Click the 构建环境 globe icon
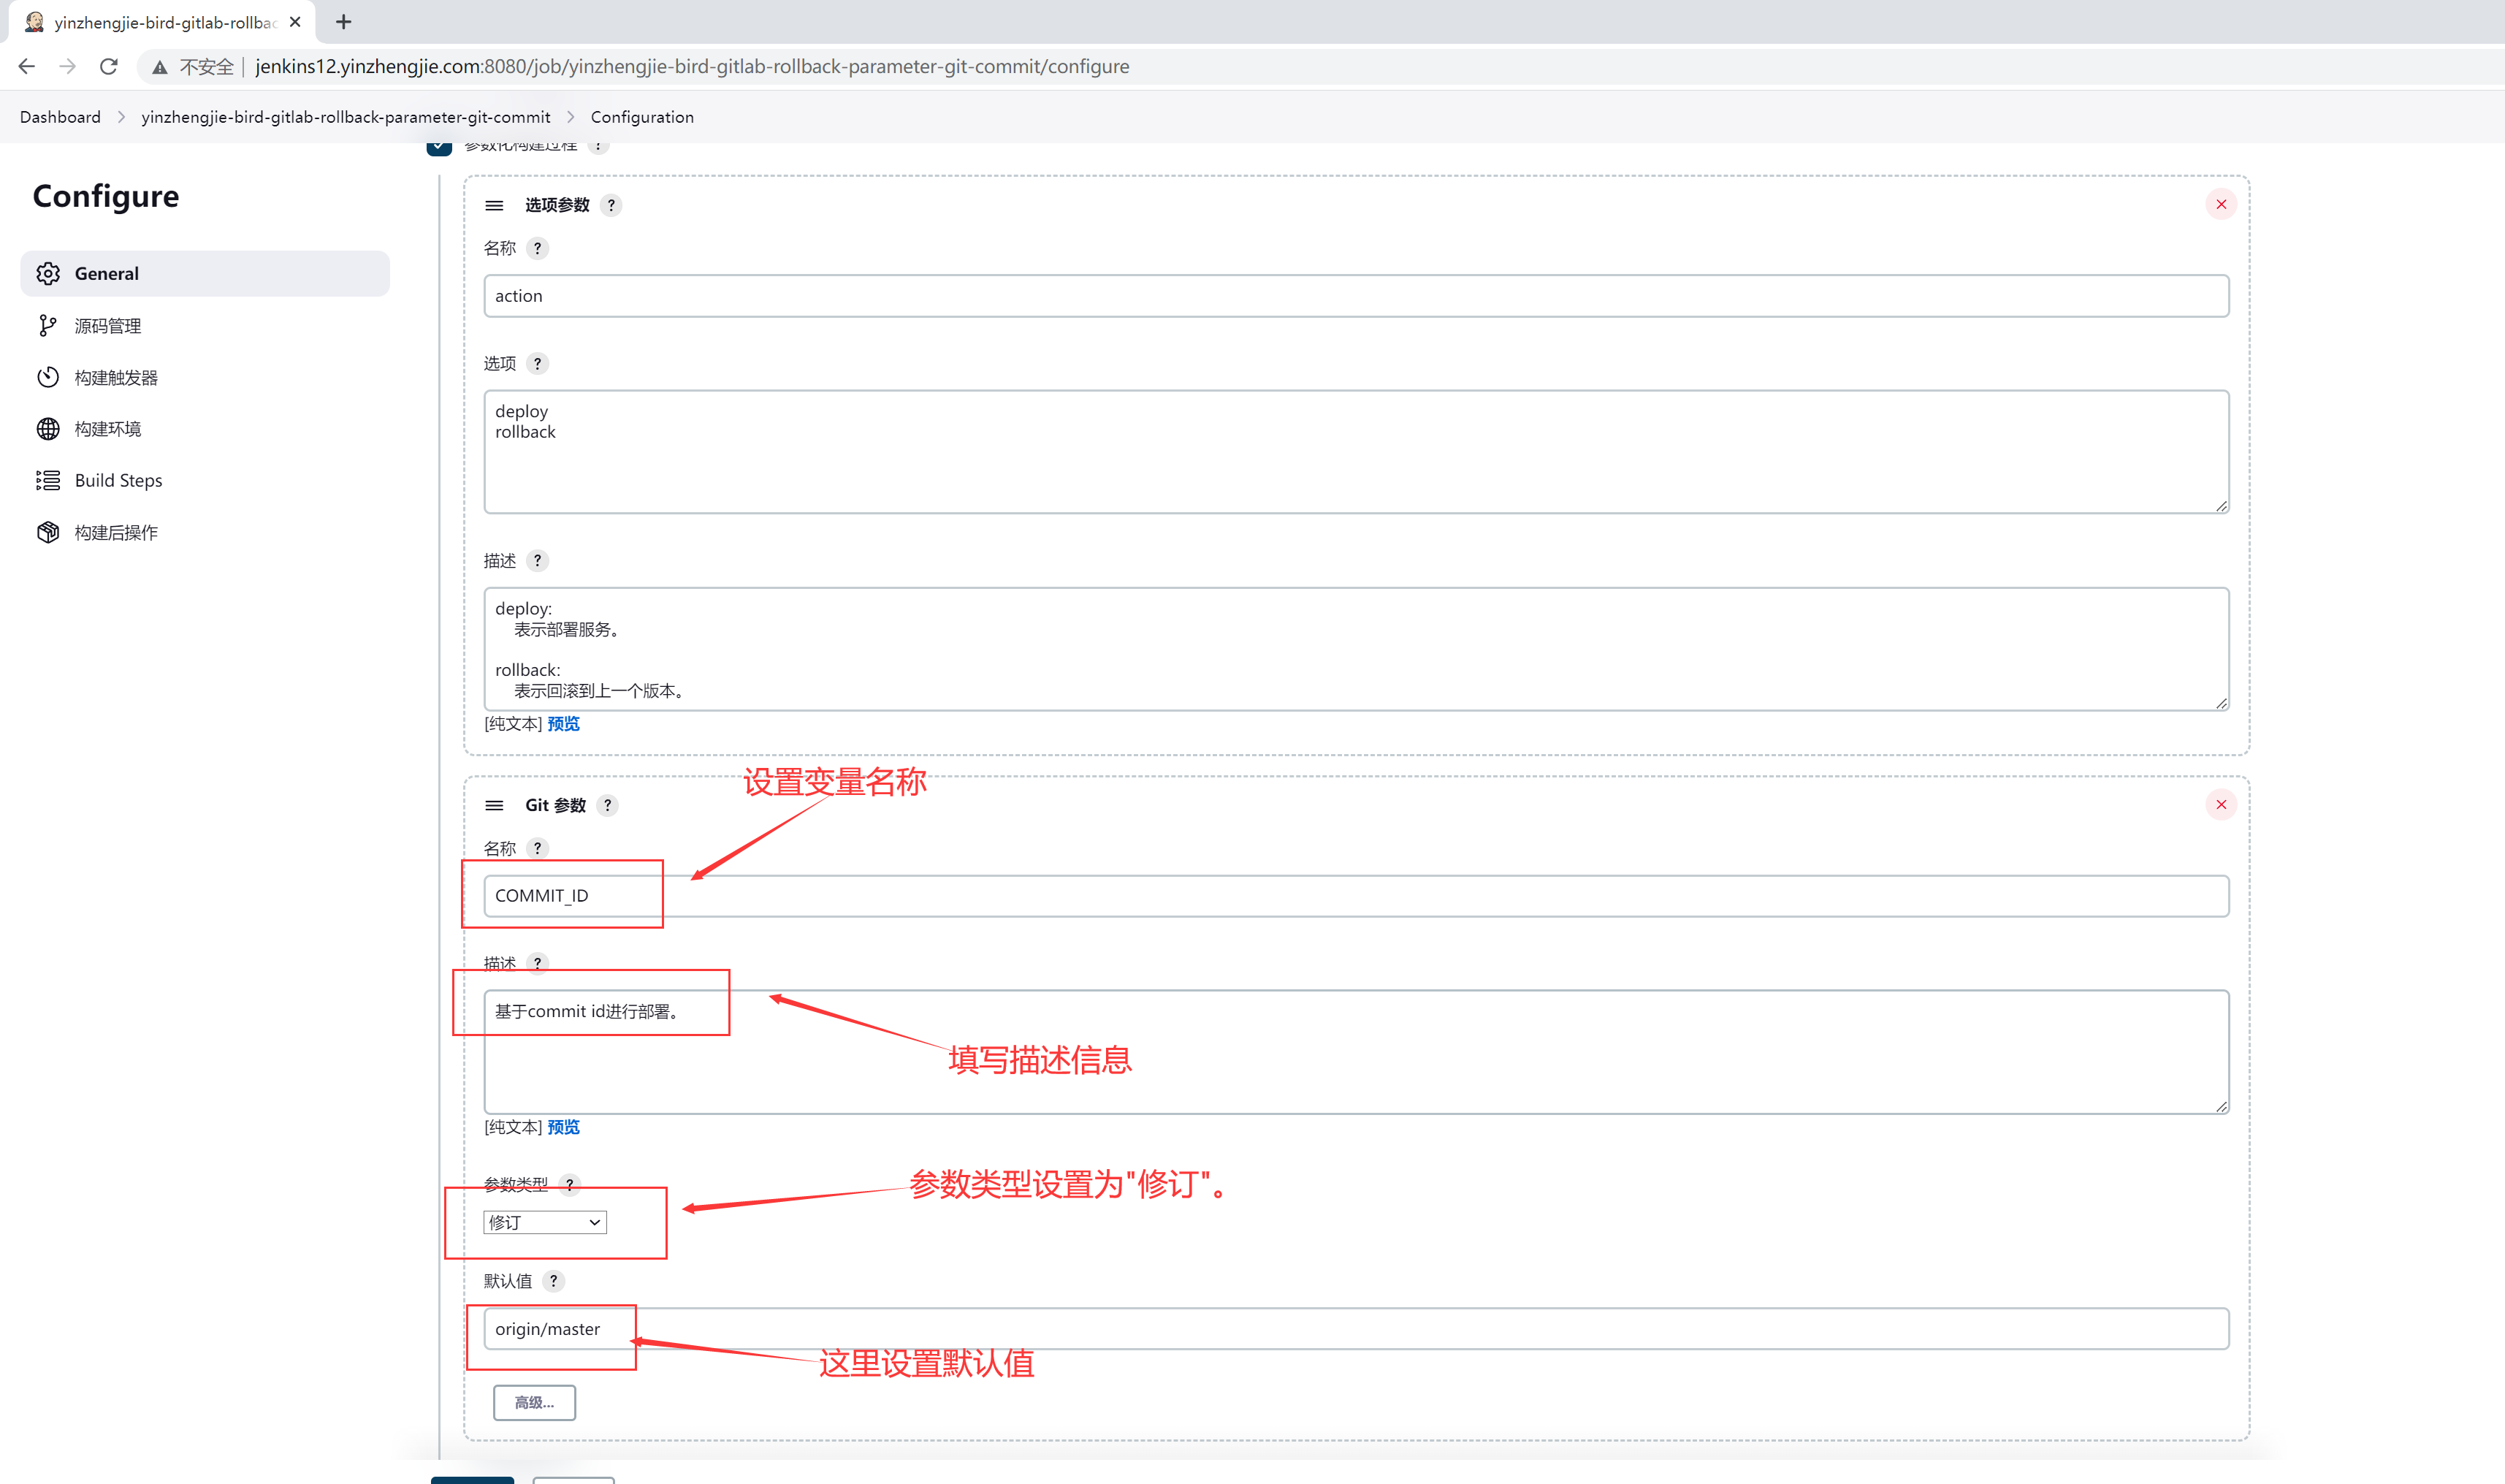2505x1484 pixels. point(48,429)
